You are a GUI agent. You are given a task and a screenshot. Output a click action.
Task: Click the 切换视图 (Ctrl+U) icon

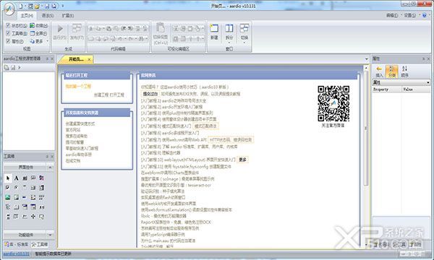[161, 28]
